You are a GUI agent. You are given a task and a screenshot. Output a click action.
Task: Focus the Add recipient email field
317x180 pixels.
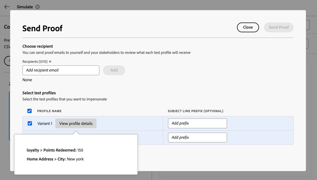pos(61,70)
